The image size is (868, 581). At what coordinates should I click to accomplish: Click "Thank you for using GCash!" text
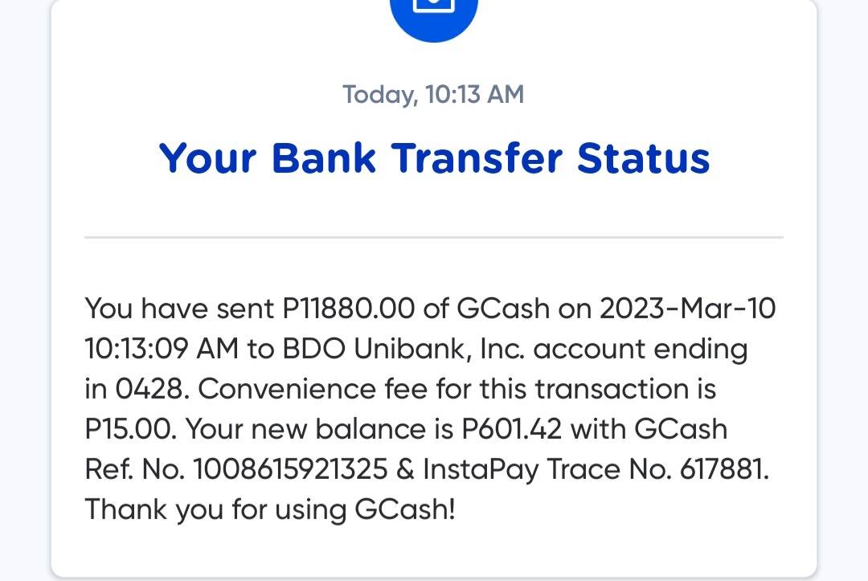click(270, 509)
